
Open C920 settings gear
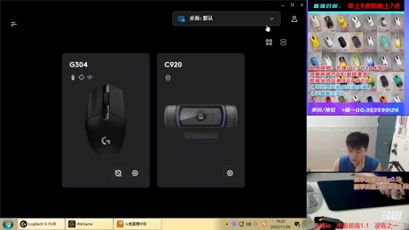tap(230, 173)
